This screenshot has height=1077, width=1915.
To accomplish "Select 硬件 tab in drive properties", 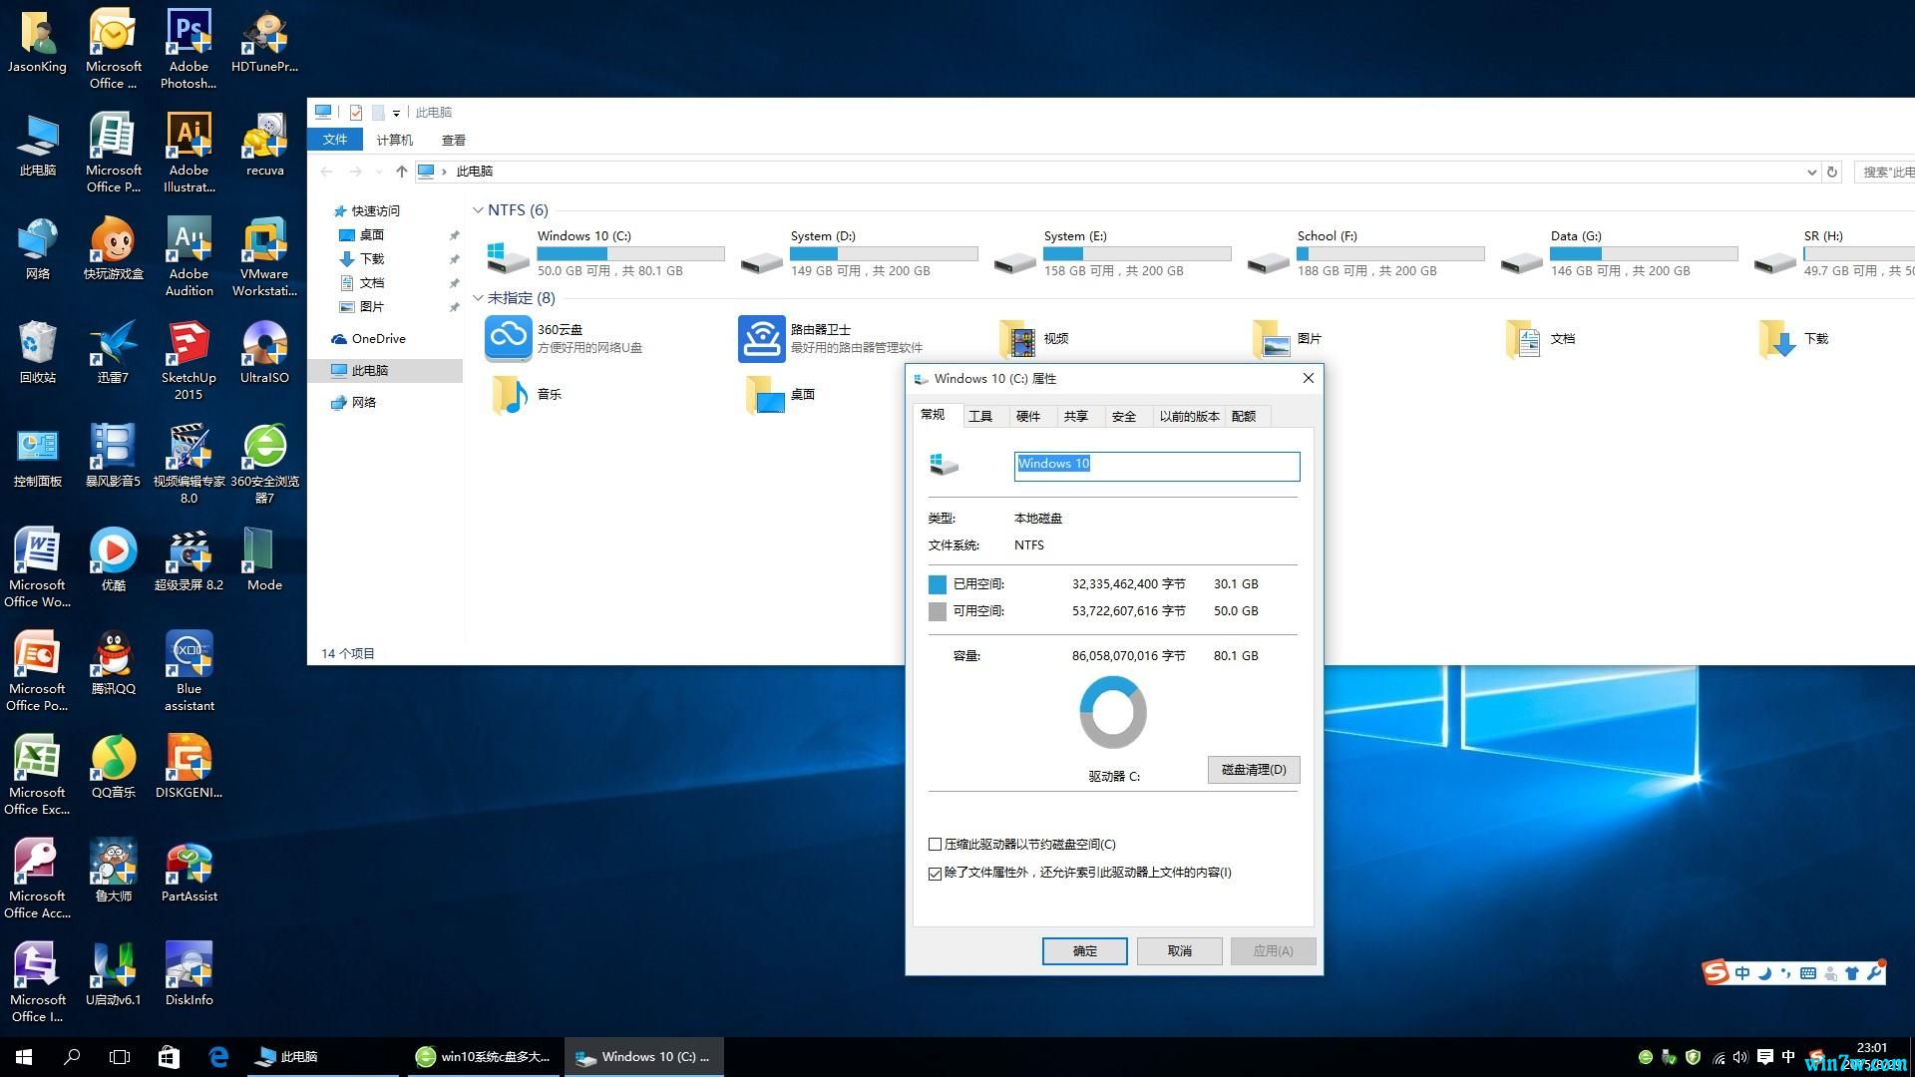I will pos(1026,416).
